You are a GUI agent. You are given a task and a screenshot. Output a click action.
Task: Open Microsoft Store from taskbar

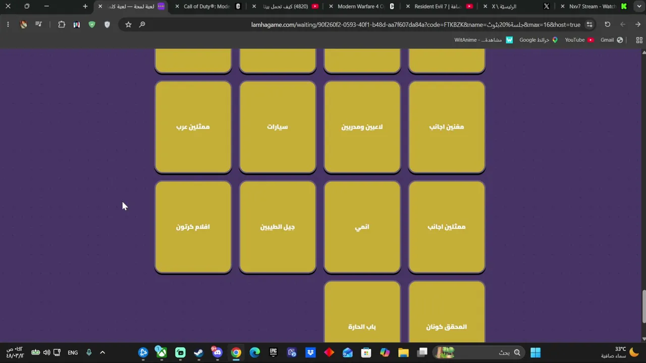point(366,352)
